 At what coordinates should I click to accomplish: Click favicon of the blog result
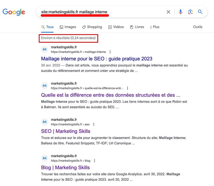click(x=45, y=158)
